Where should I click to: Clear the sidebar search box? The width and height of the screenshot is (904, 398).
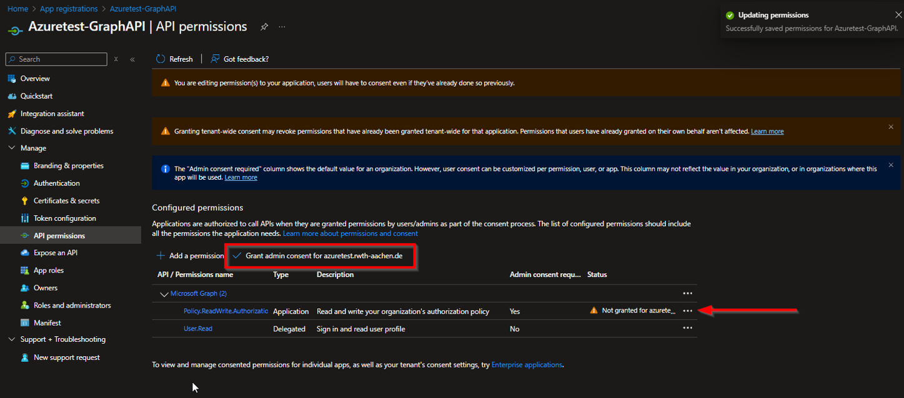(x=116, y=59)
